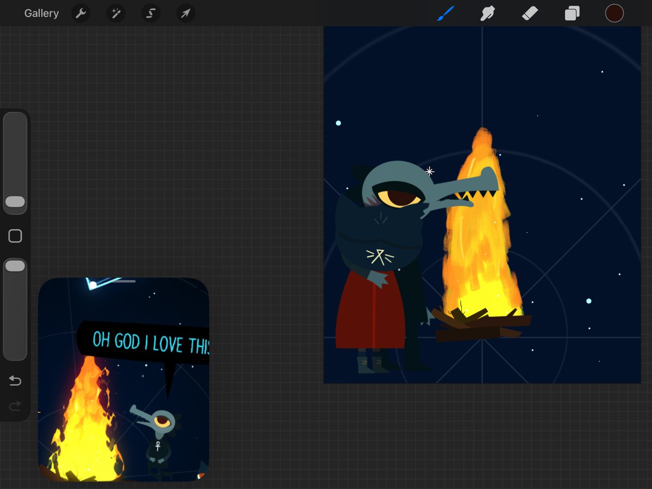Open the Gallery
The width and height of the screenshot is (652, 489).
(41, 14)
